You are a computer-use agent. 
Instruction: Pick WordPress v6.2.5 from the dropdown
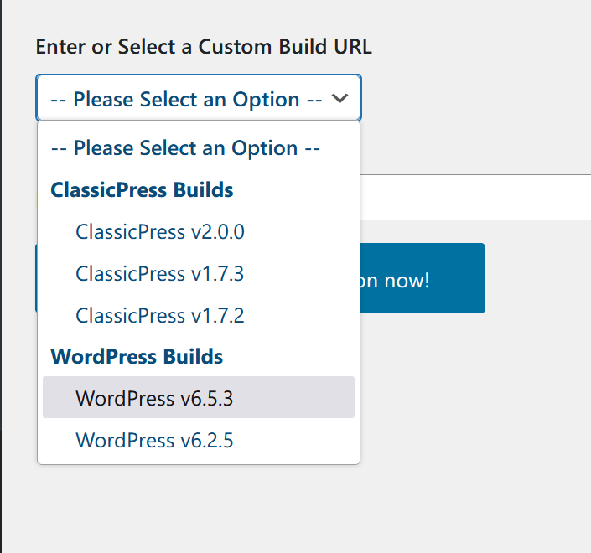point(154,439)
